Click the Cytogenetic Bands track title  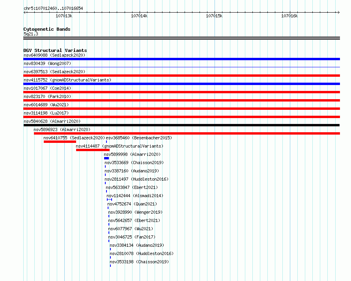(x=47, y=29)
